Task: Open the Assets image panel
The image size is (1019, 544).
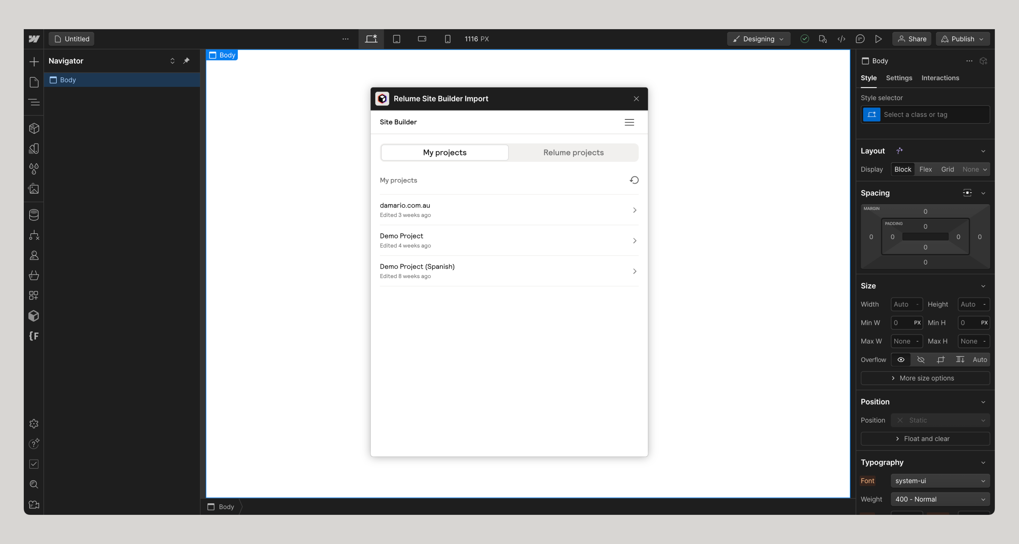Action: tap(34, 189)
